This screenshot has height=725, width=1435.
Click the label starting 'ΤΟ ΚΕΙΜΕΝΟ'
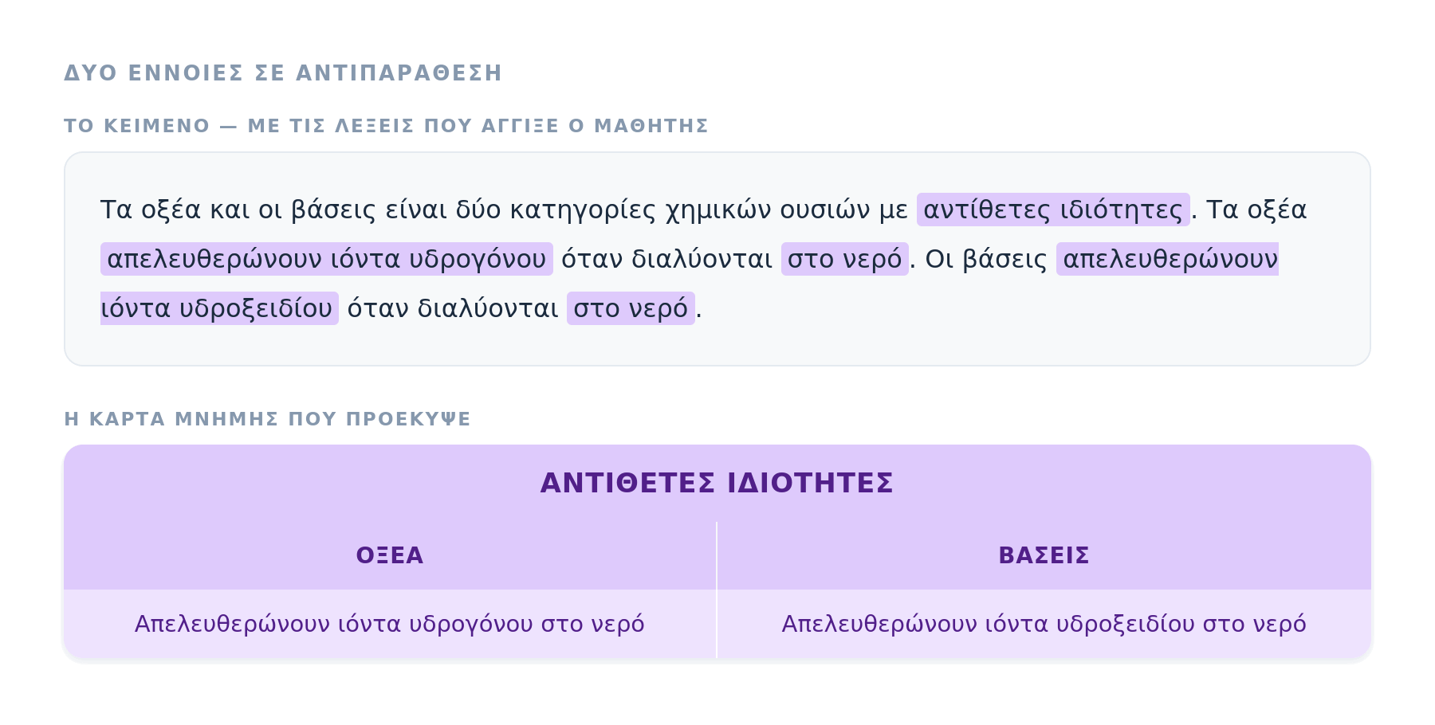coord(386,126)
